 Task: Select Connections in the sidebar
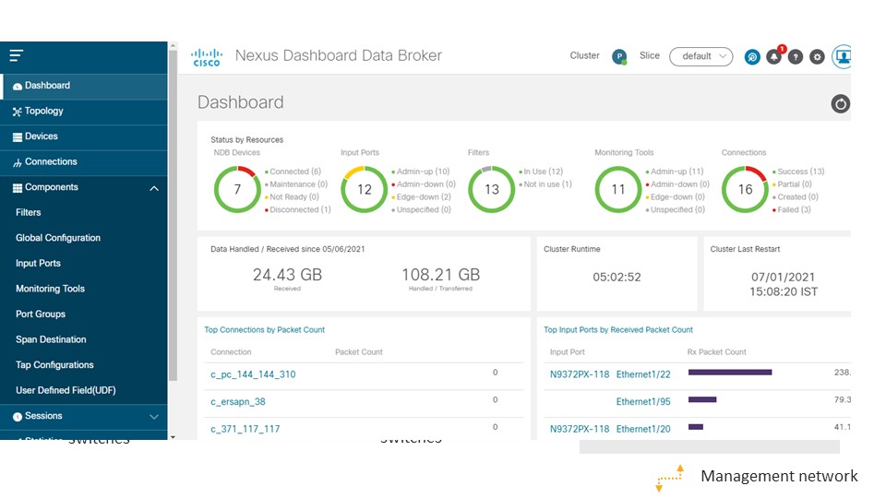(51, 162)
